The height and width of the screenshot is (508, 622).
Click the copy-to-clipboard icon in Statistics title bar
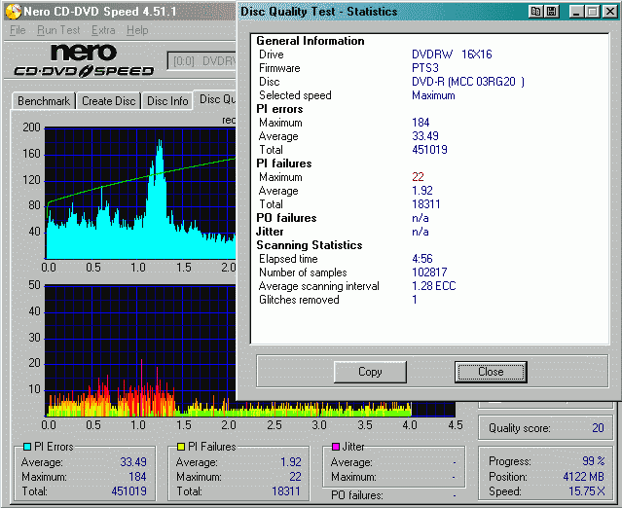pos(535,12)
